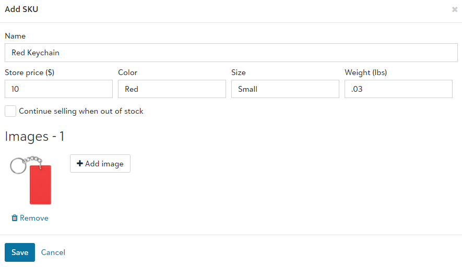Click the trash icon beside Remove

point(15,218)
